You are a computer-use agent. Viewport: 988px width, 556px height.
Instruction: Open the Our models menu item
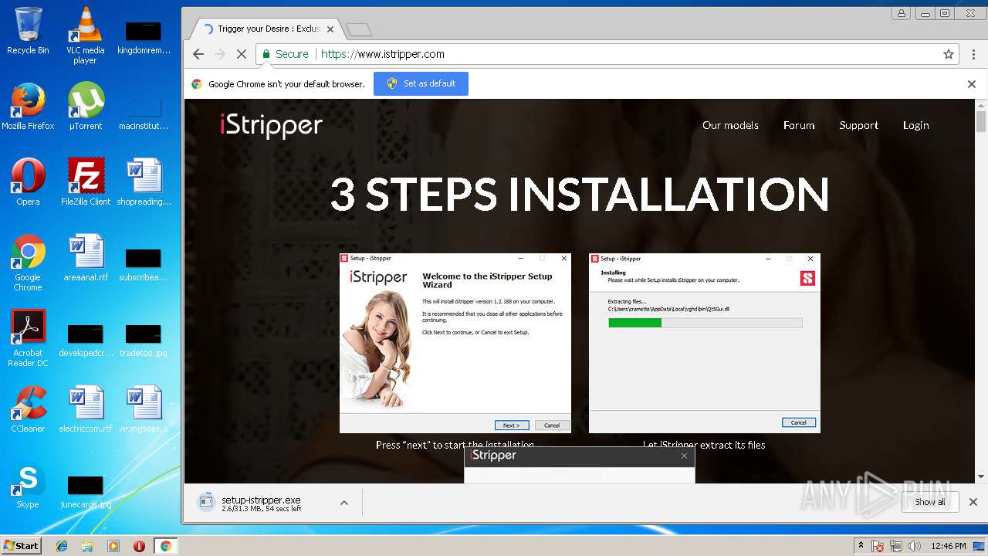(730, 125)
